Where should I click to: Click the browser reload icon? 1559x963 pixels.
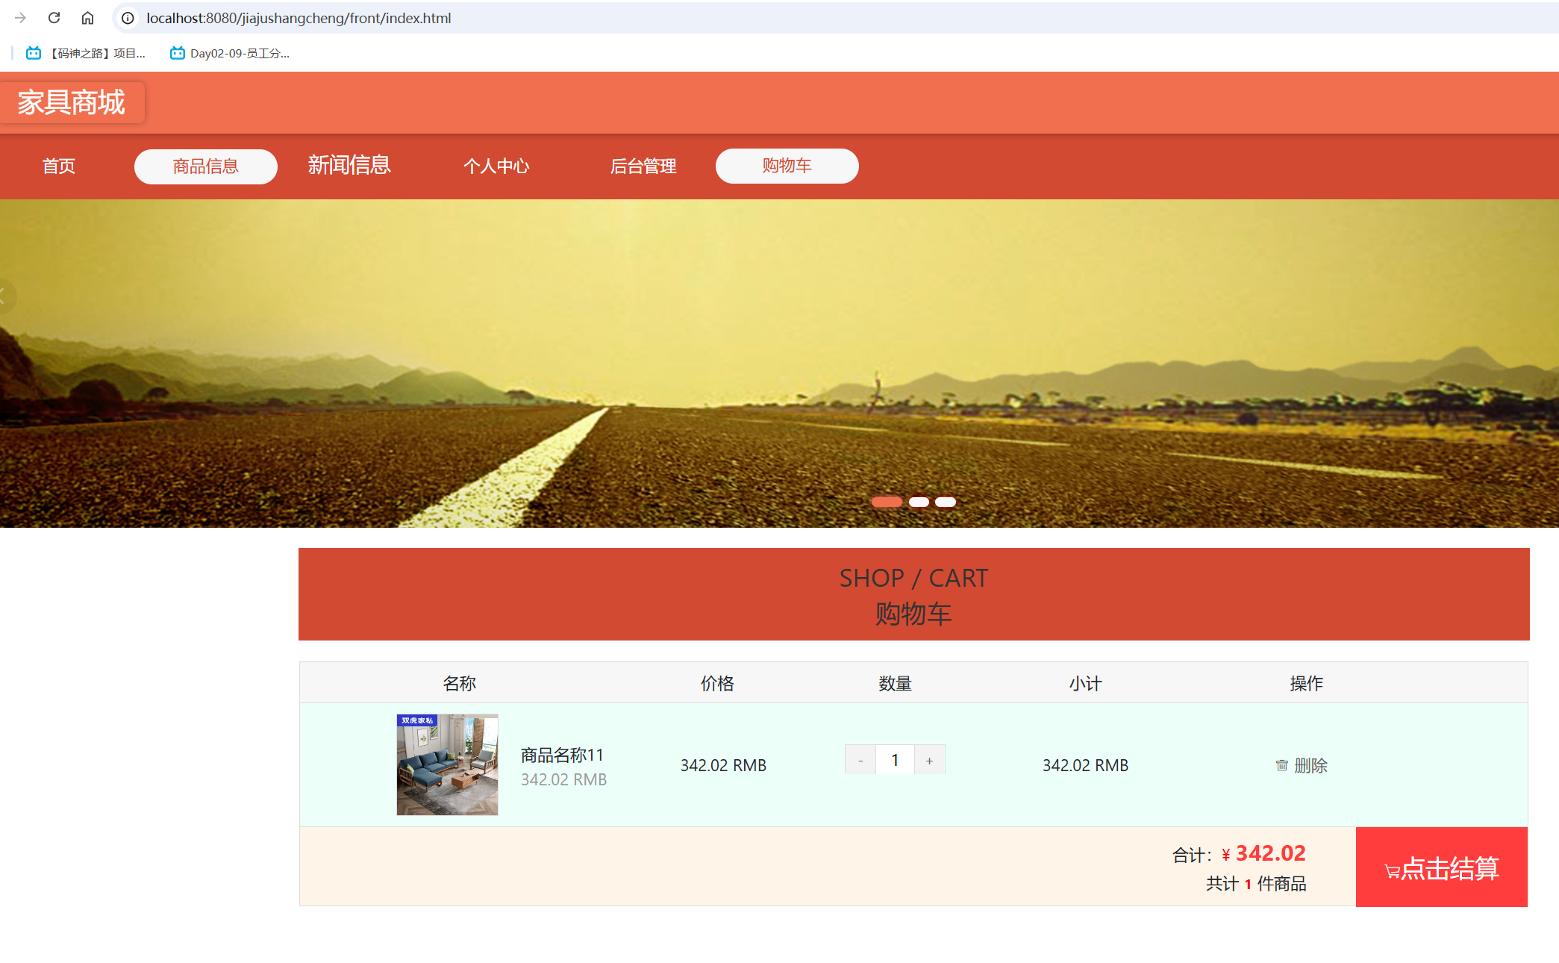click(x=54, y=18)
